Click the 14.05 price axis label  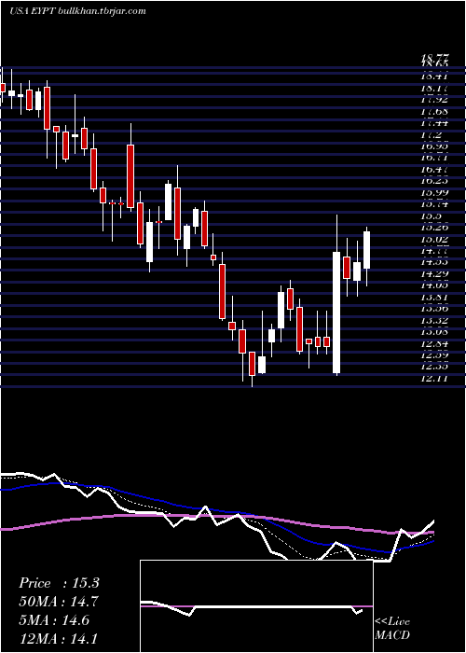point(434,285)
